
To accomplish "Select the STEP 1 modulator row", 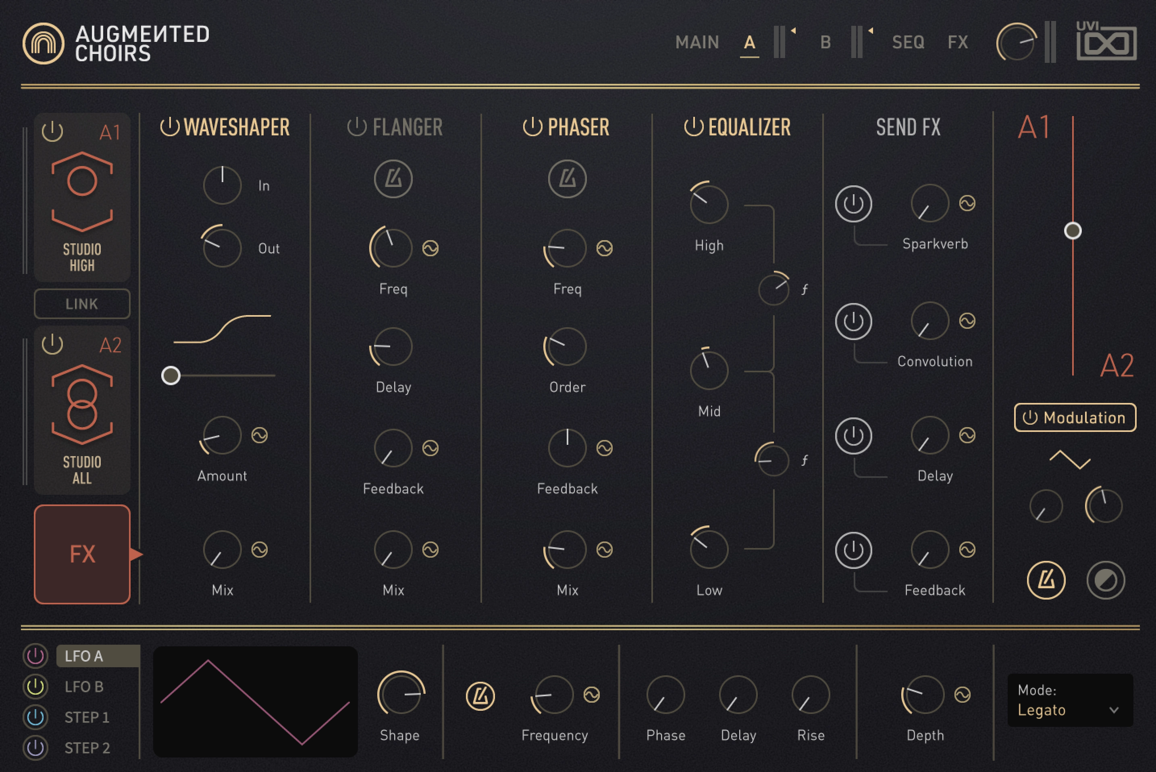I will click(x=87, y=717).
